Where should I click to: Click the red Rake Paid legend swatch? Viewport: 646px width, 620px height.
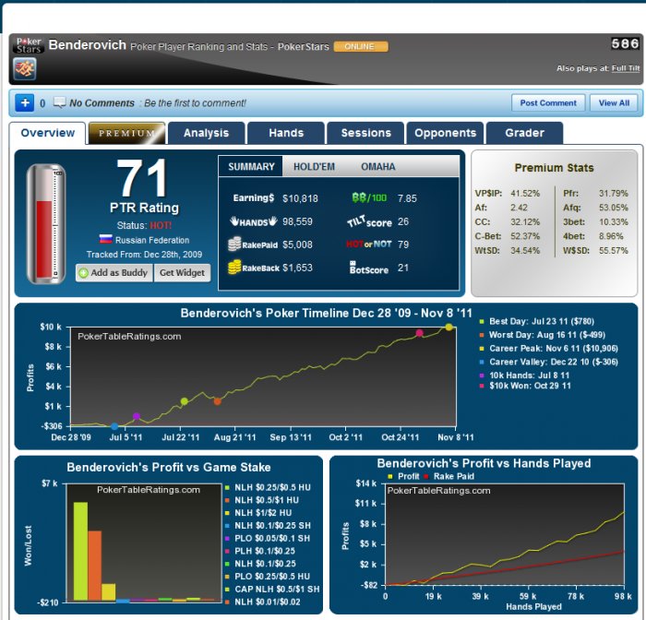point(426,477)
